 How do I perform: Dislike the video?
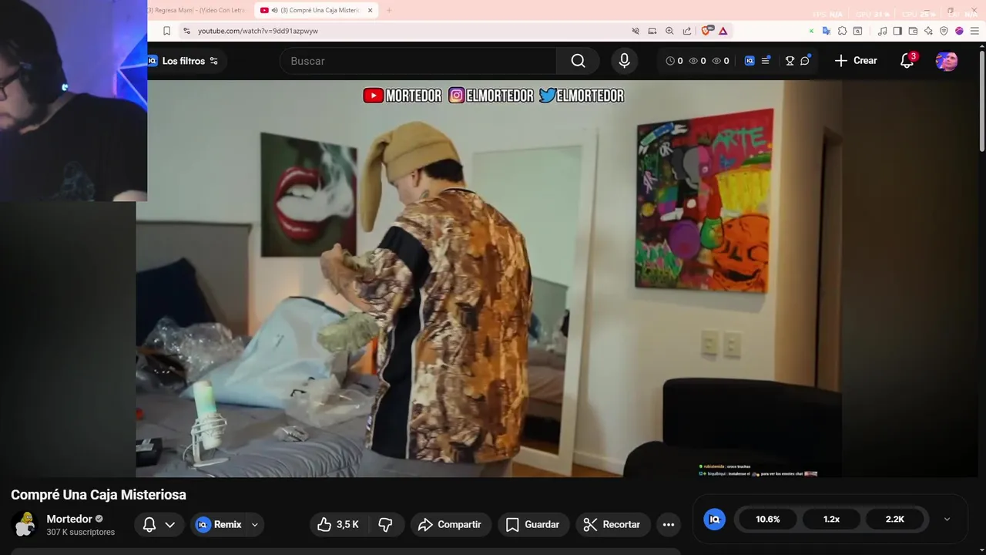(385, 524)
